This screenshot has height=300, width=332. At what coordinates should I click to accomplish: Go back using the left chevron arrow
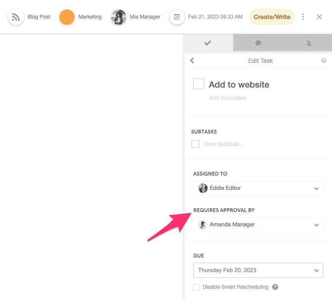pyautogui.click(x=192, y=61)
